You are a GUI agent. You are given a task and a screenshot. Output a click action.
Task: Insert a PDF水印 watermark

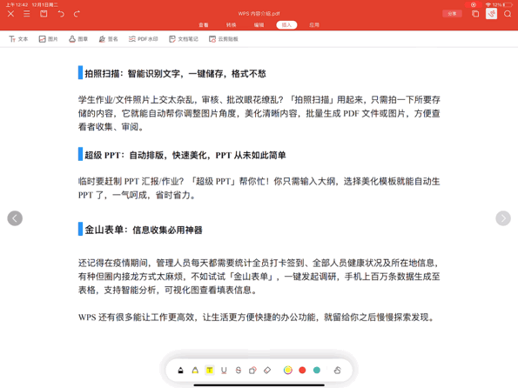point(143,39)
